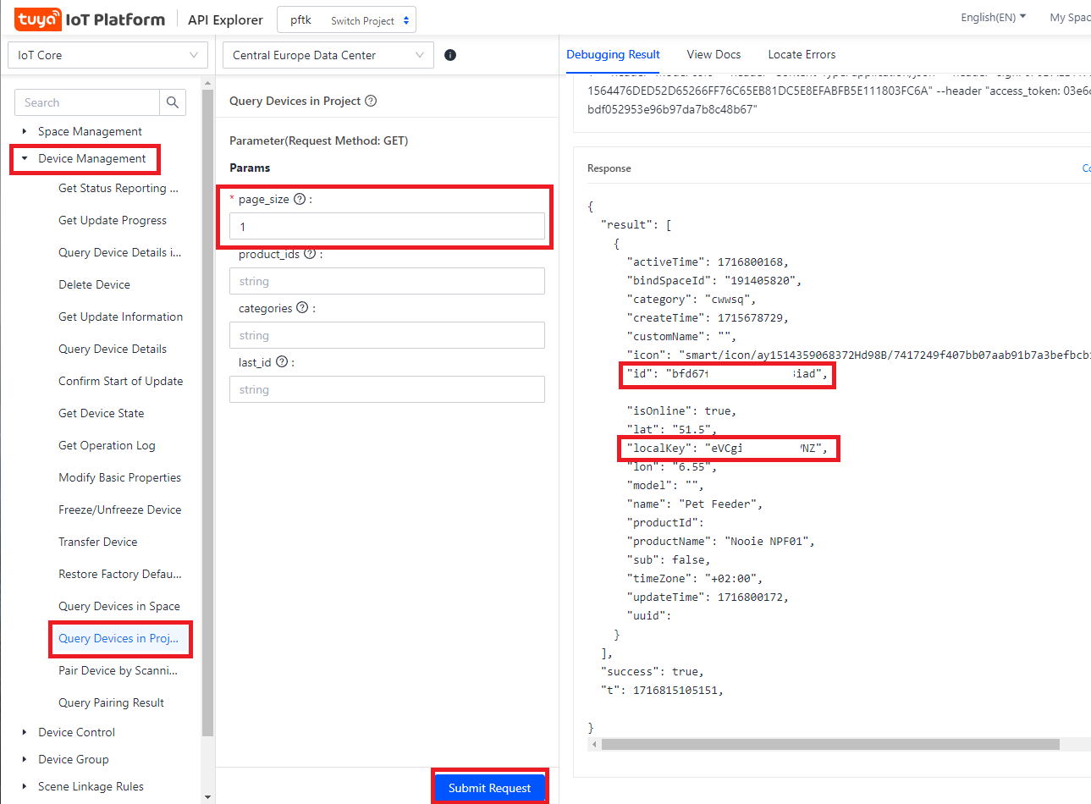
Task: Collapse the Device Management section
Action: pyautogui.click(x=25, y=158)
